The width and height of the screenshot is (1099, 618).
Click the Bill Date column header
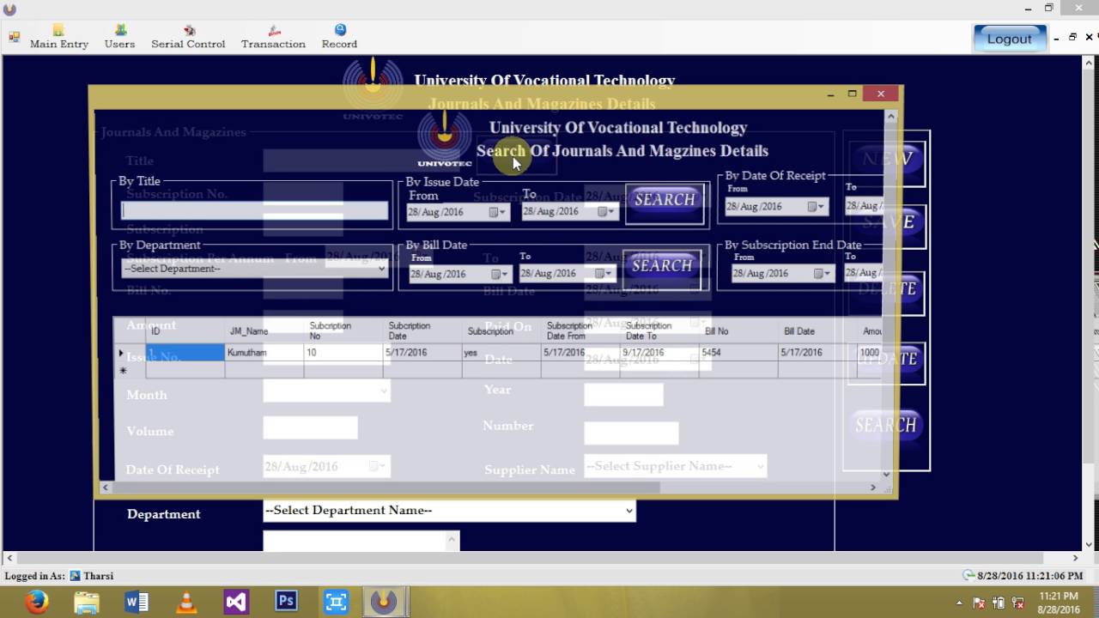tap(817, 330)
